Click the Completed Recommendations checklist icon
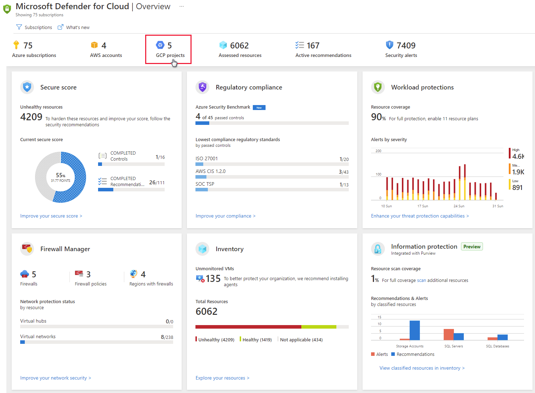 tap(103, 181)
